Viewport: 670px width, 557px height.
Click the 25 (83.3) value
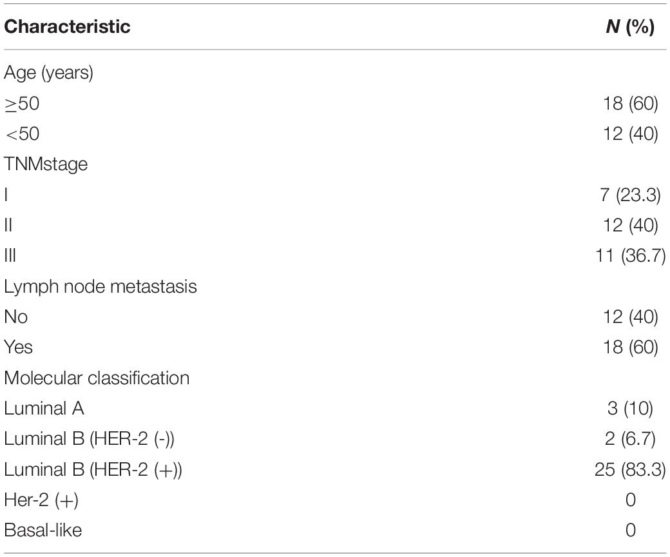630,469
